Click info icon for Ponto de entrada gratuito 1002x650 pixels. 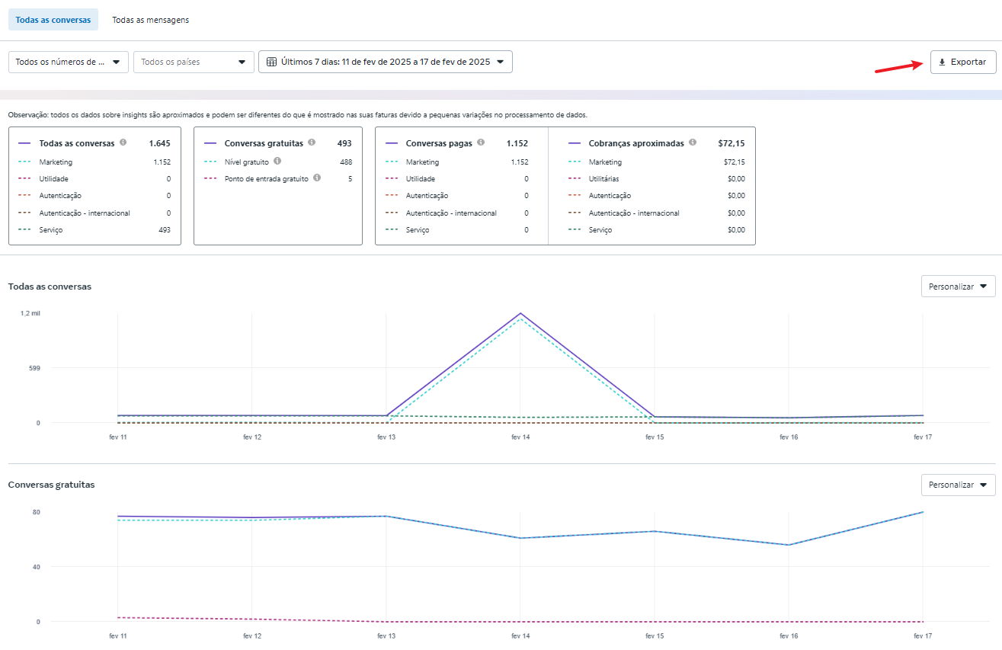click(x=317, y=178)
